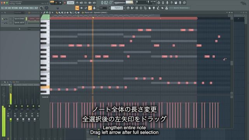This screenshot has height=140, width=249.
Task: Select the piano roll Draw pencil tool
Action: (57, 12)
